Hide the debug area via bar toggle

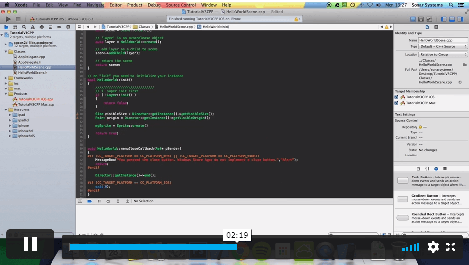(80, 201)
